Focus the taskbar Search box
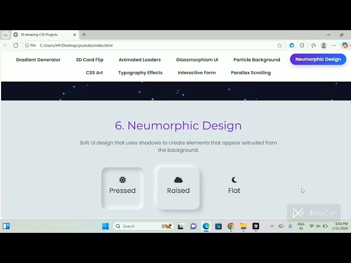Screen dimensions: 351x263 pos(143,226)
